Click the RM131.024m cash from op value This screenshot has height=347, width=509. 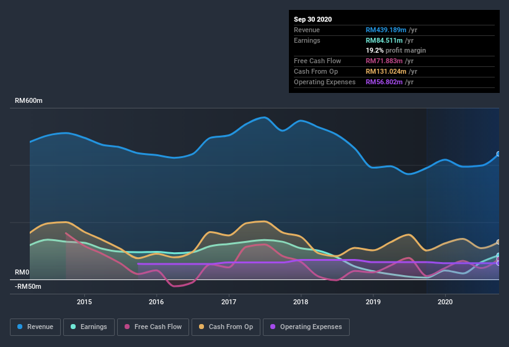point(386,71)
